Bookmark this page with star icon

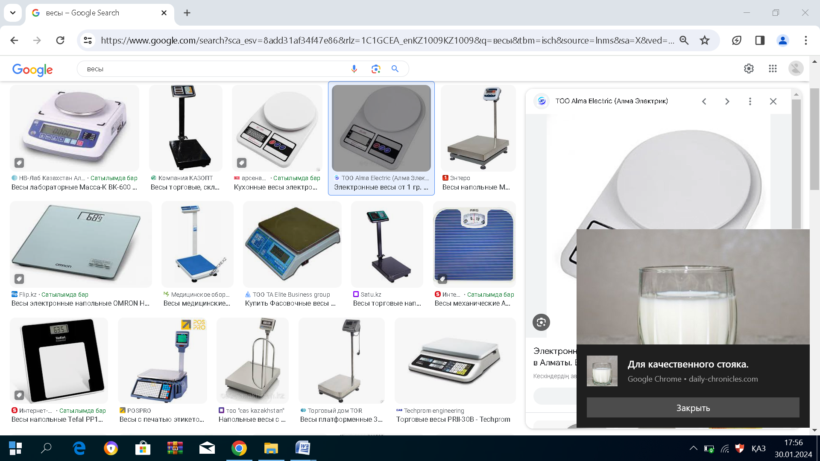click(x=705, y=40)
